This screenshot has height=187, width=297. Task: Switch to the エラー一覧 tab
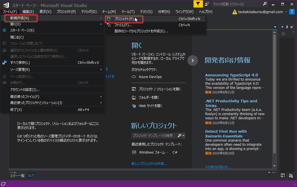17,175
